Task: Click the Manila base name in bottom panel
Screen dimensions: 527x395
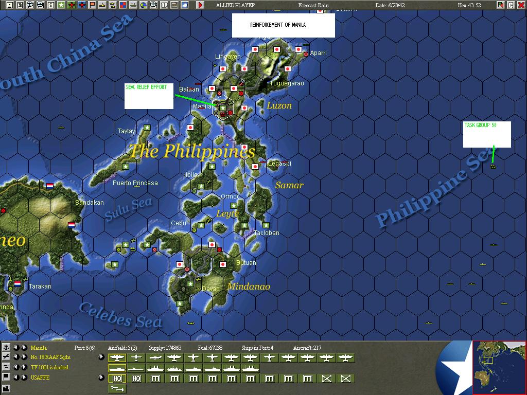Action: click(x=39, y=348)
